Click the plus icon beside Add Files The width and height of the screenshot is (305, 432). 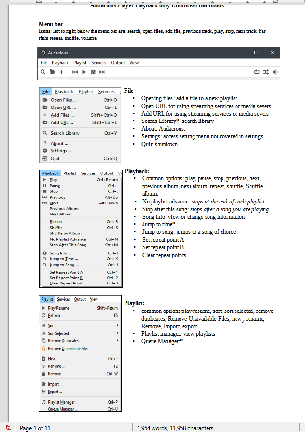pos(45,115)
